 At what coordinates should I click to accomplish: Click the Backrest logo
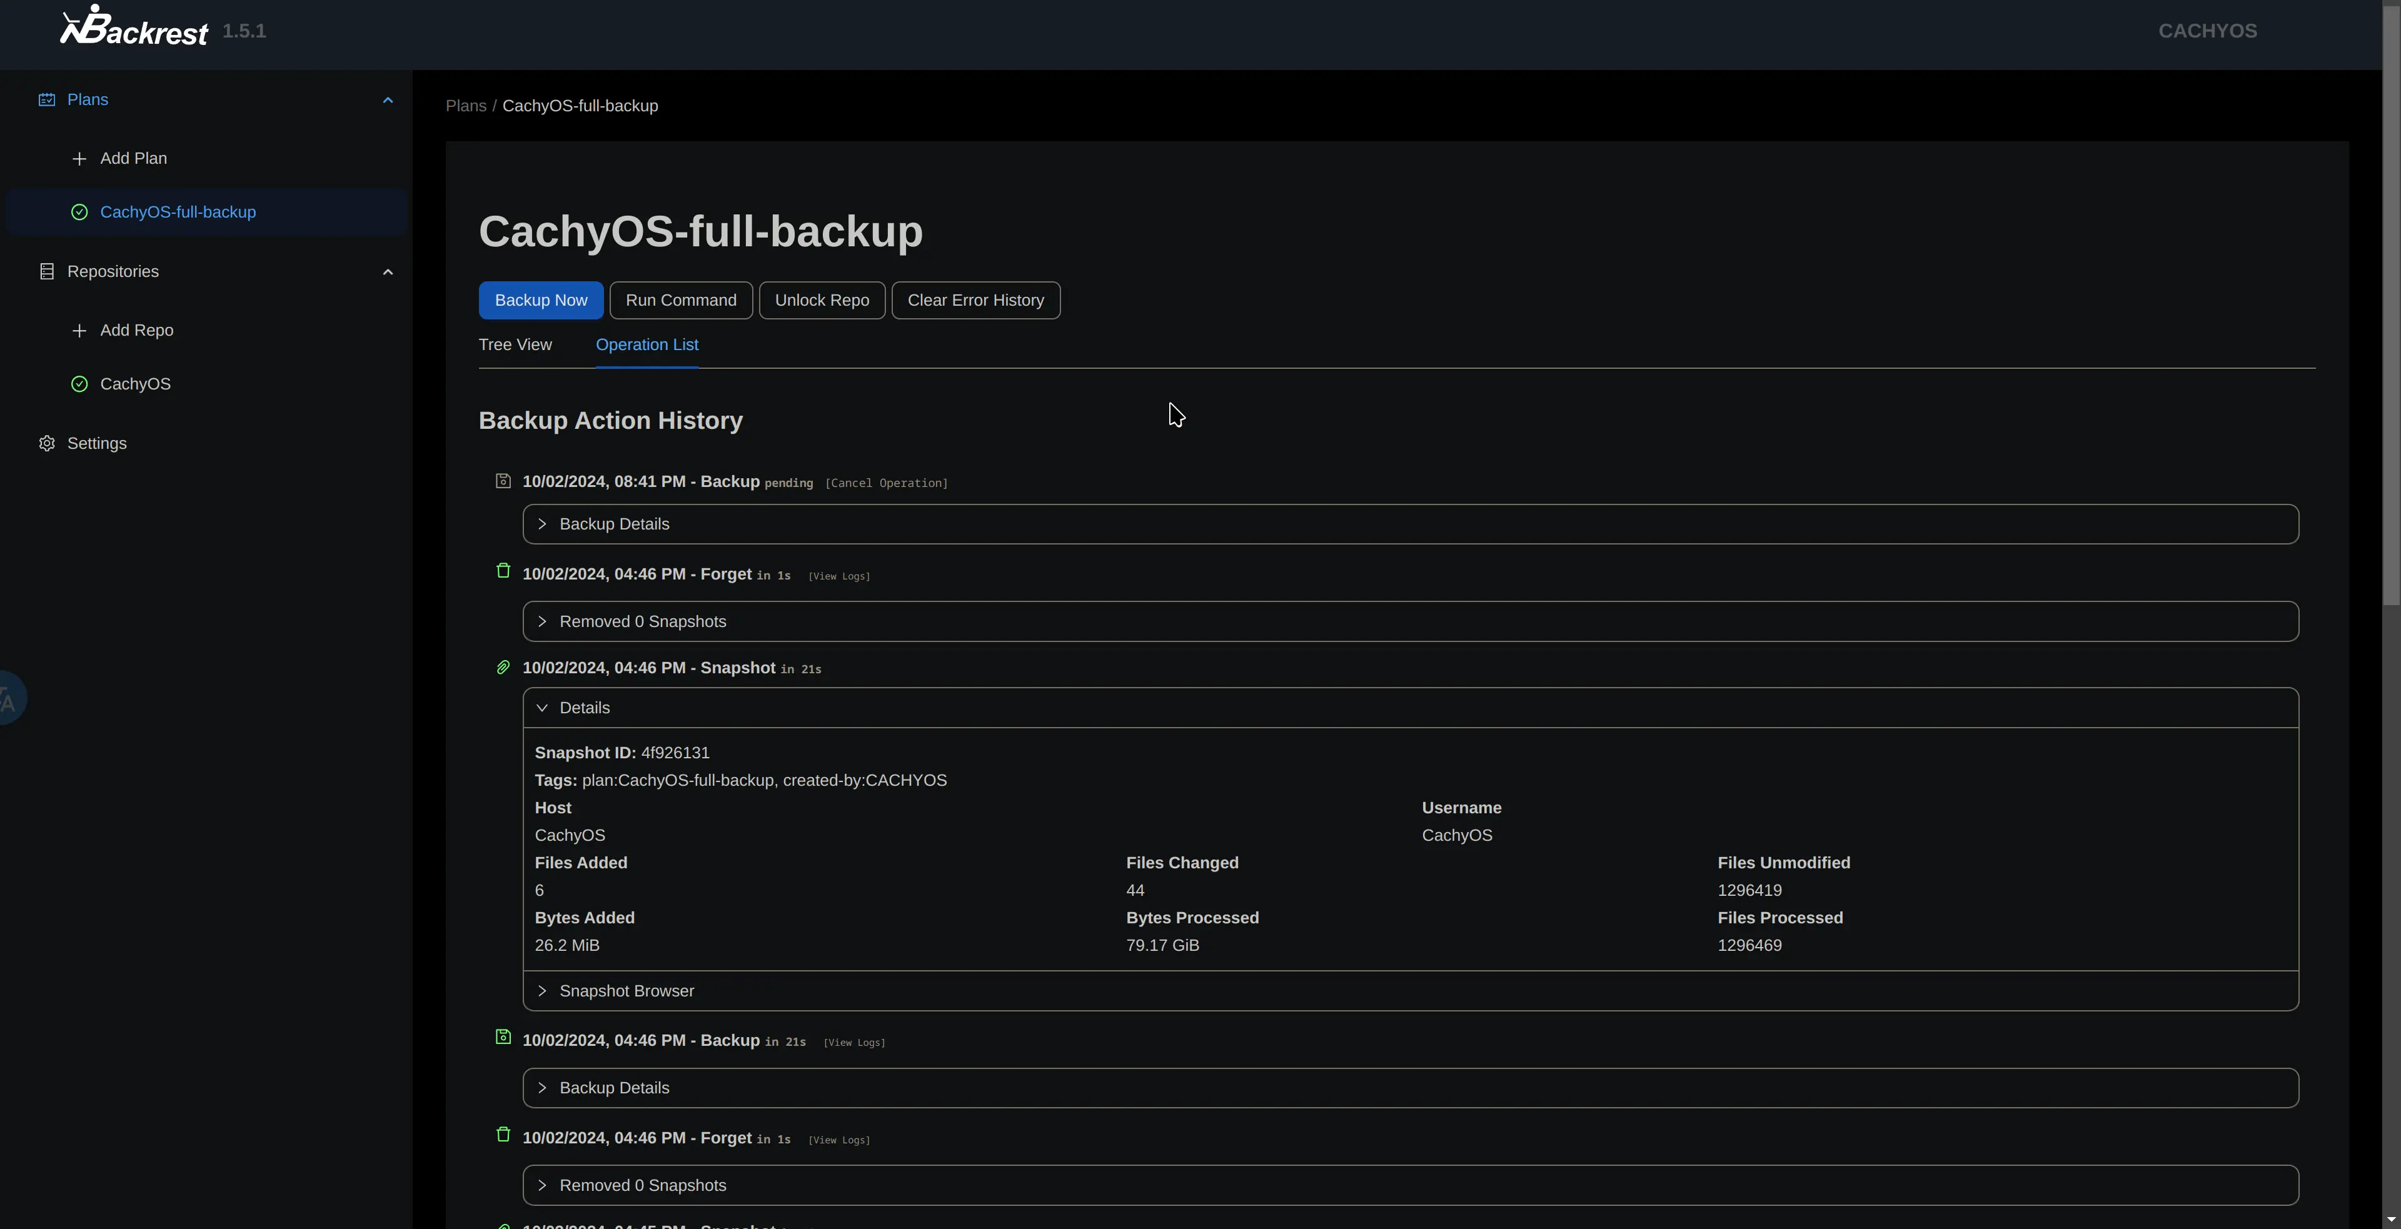(x=134, y=26)
